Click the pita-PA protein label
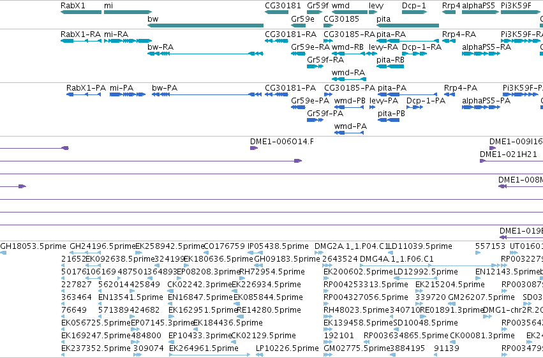 point(392,88)
